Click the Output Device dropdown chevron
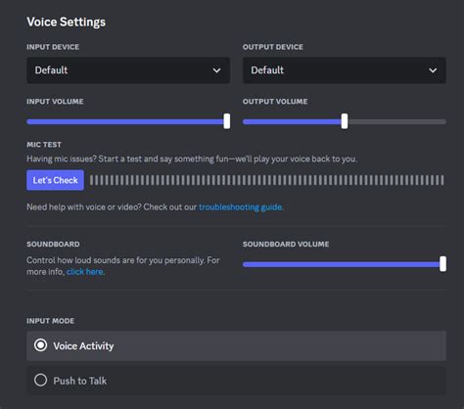The height and width of the screenshot is (409, 464). pos(433,70)
